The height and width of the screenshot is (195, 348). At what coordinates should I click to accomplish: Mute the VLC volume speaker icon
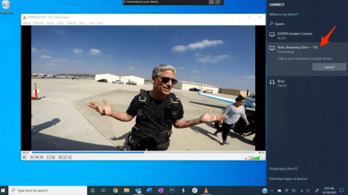pyautogui.click(x=246, y=158)
